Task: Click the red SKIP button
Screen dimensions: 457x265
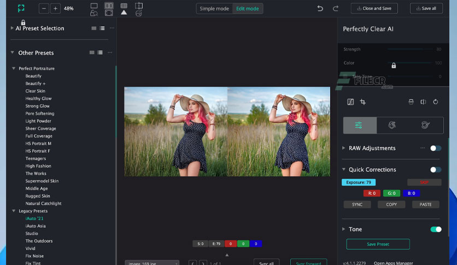Action: coord(424,182)
